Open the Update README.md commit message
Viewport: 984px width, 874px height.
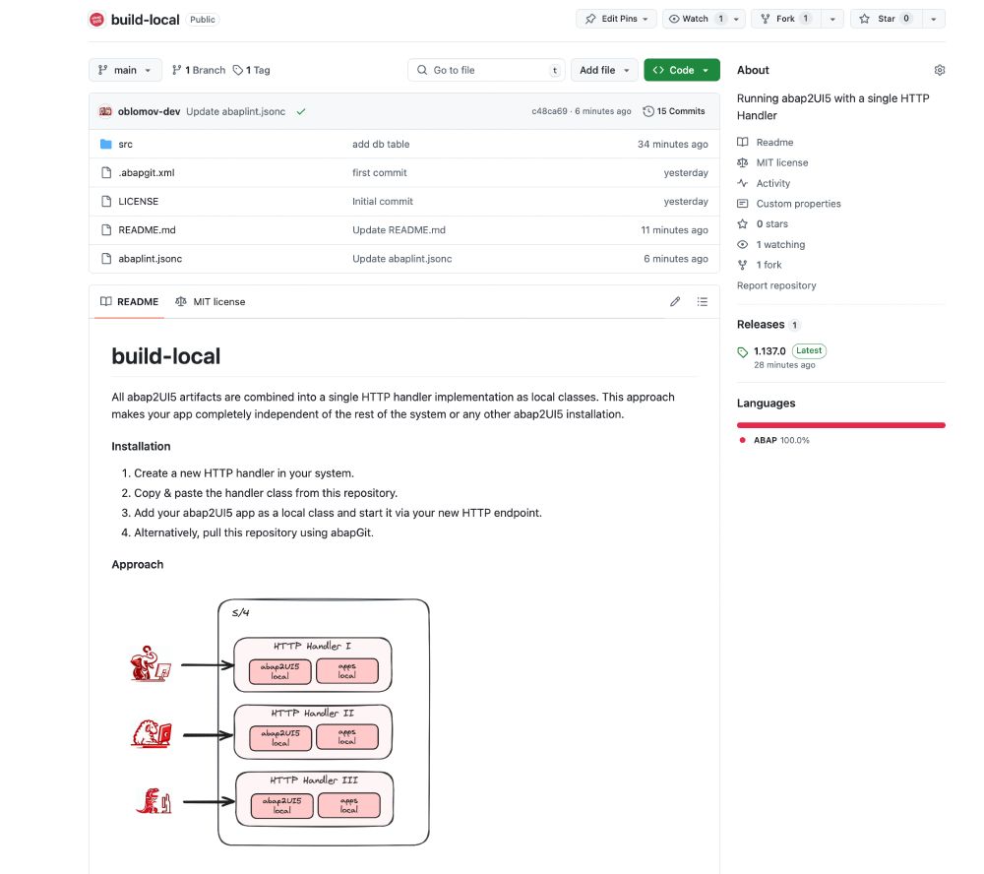(400, 229)
